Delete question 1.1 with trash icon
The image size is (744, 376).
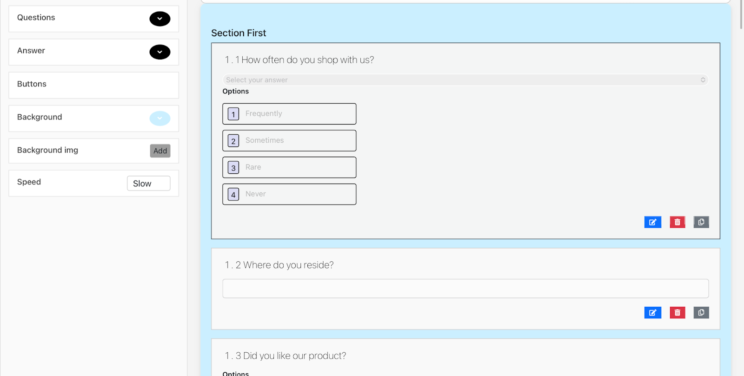(677, 222)
